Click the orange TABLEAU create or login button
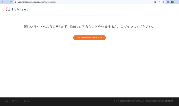The height and width of the screenshot is (106, 179). pos(89,38)
